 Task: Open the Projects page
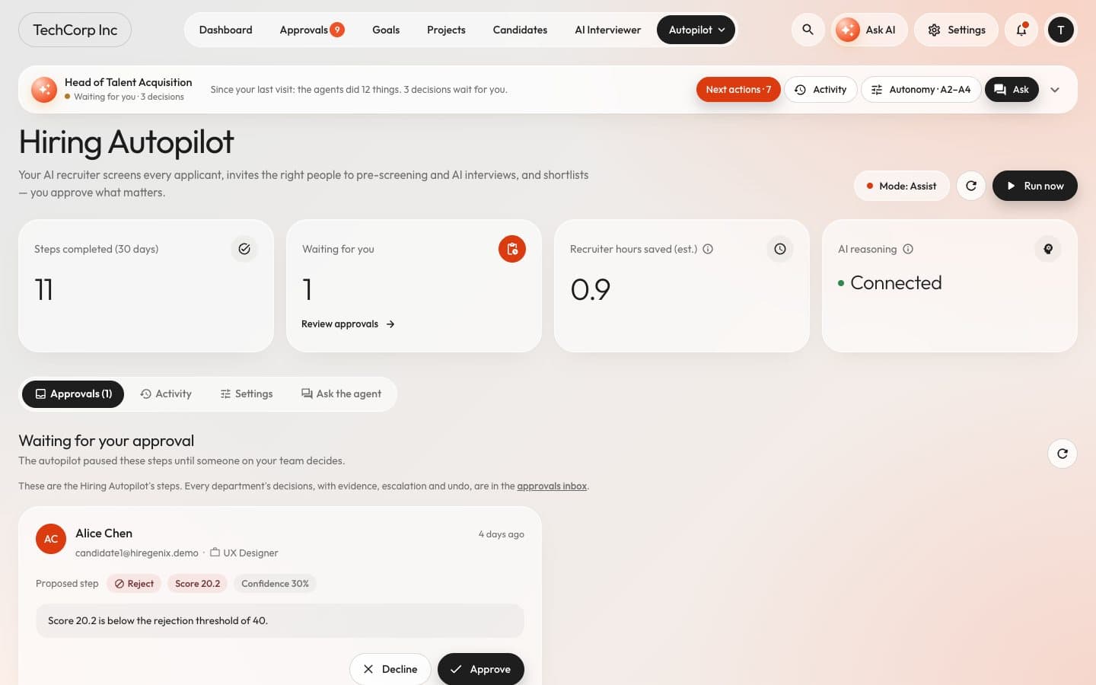(x=446, y=30)
